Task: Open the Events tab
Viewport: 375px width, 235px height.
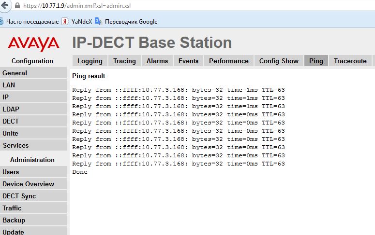Action: pyautogui.click(x=188, y=61)
